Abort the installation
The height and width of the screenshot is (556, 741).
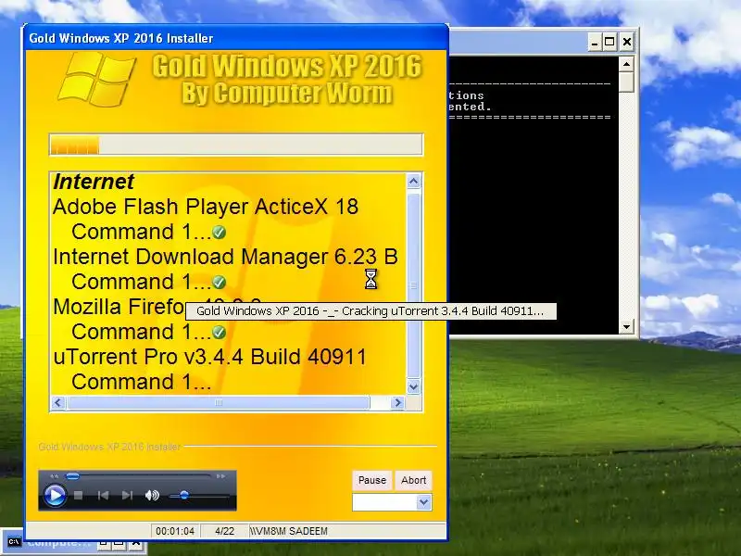pyautogui.click(x=413, y=480)
